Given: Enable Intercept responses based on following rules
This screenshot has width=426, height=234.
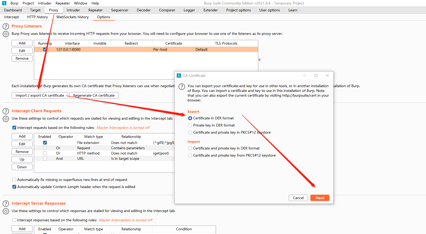Looking at the screenshot, I should pos(14,220).
